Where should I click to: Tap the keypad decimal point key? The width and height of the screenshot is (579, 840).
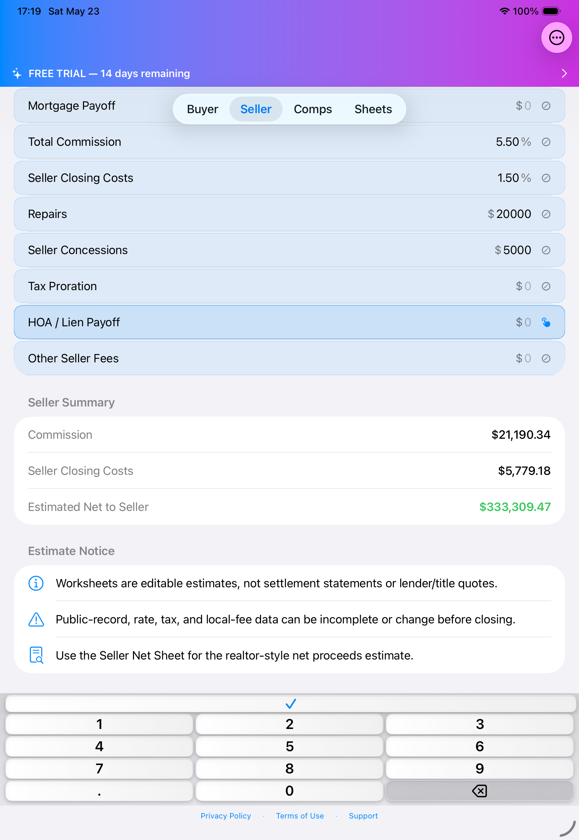pyautogui.click(x=99, y=790)
